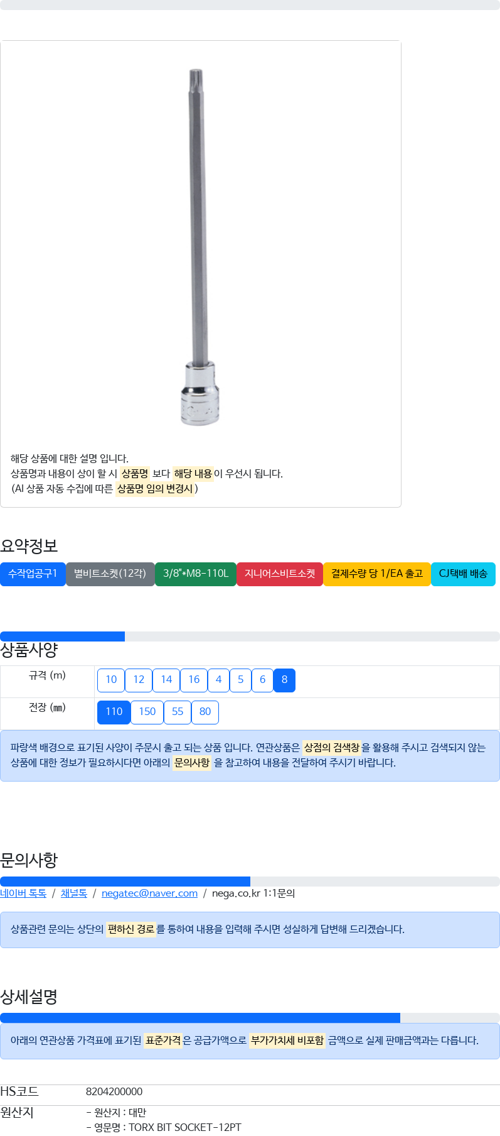Pick the 80 length option
500x1136 pixels.
coord(205,712)
